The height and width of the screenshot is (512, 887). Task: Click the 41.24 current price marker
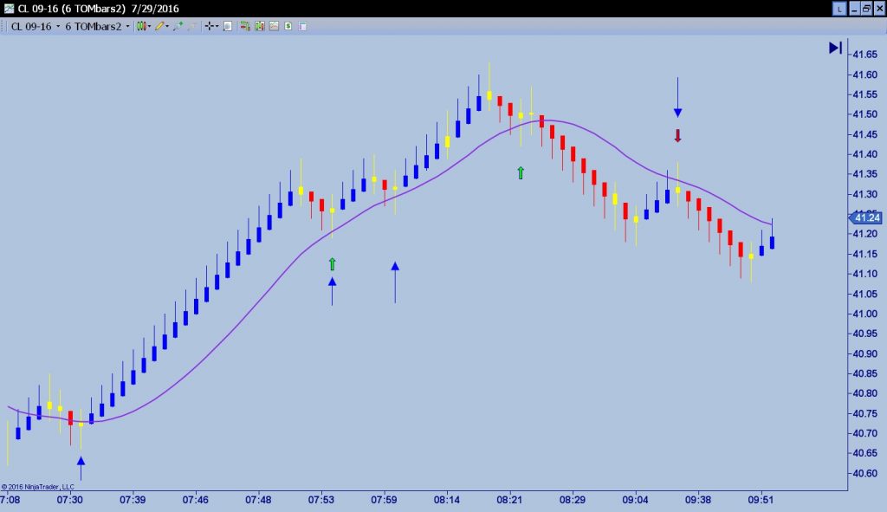(x=865, y=217)
